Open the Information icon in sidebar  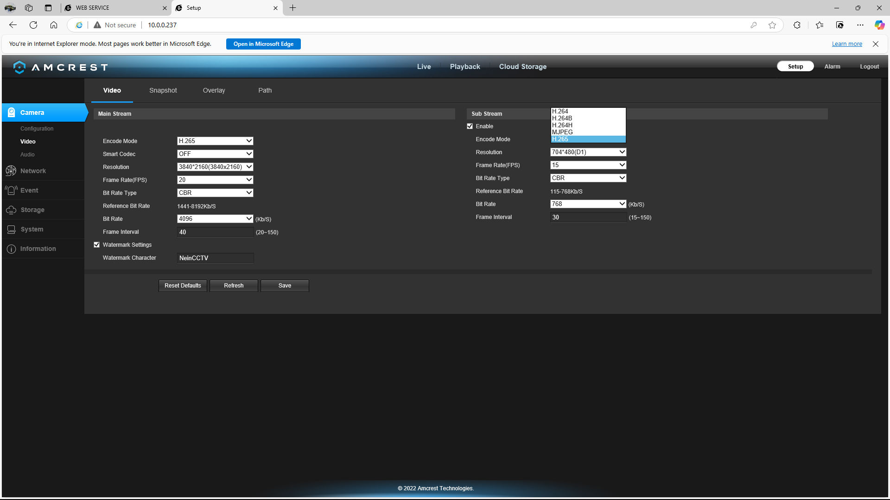click(x=11, y=249)
